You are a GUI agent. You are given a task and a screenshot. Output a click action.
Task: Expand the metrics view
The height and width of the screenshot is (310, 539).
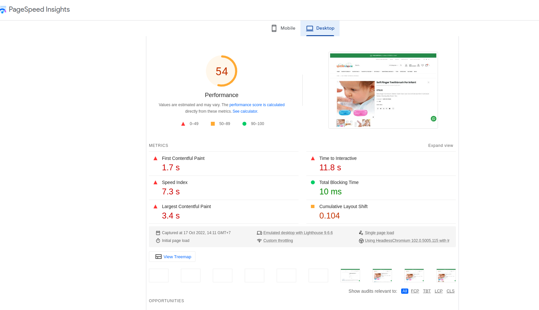click(x=440, y=146)
